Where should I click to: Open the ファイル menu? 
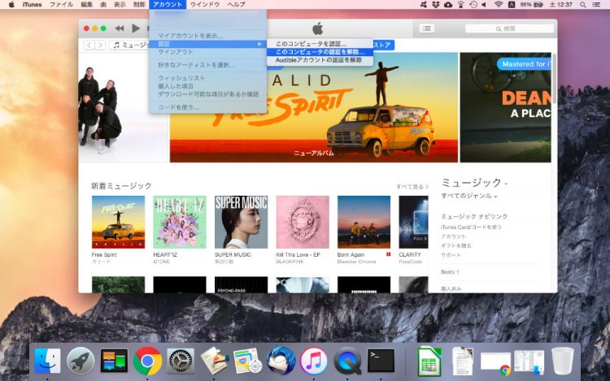click(x=61, y=5)
